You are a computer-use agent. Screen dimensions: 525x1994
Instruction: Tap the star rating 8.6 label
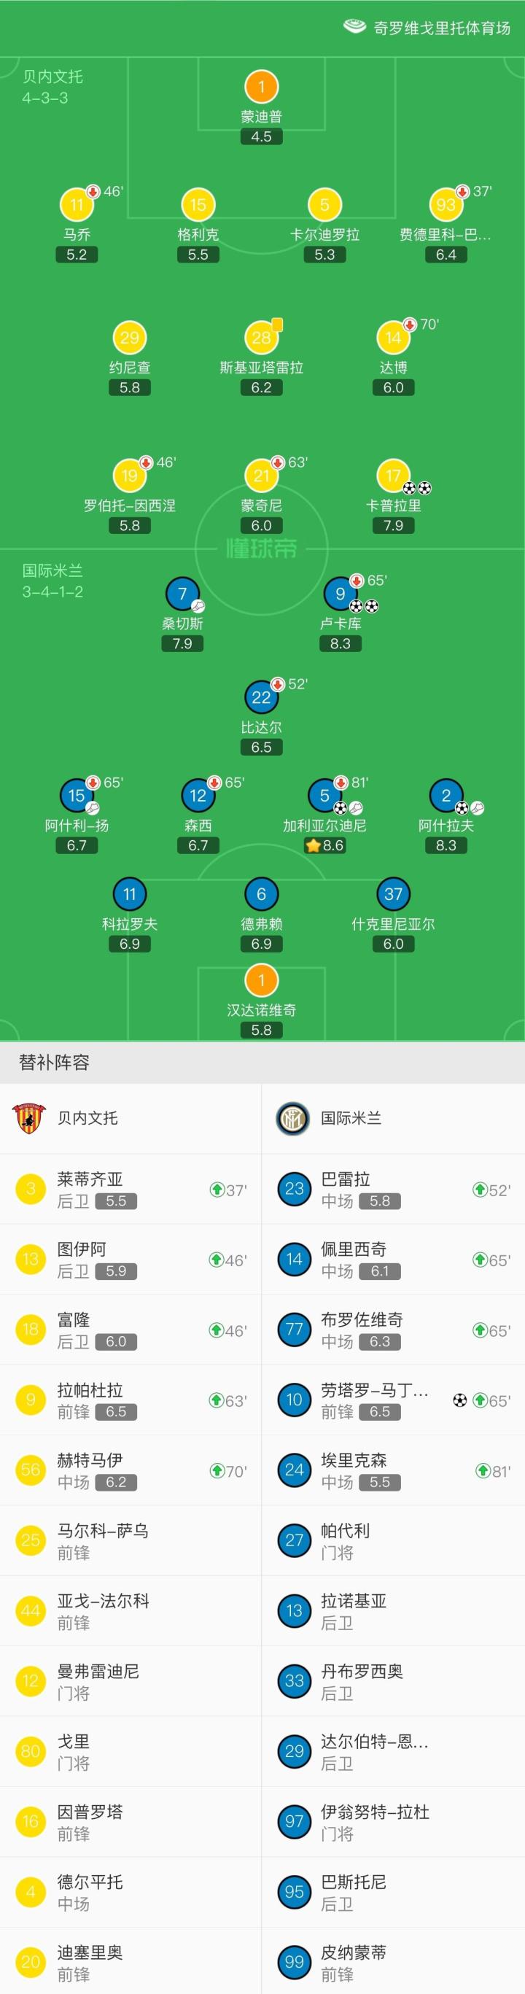click(x=325, y=845)
